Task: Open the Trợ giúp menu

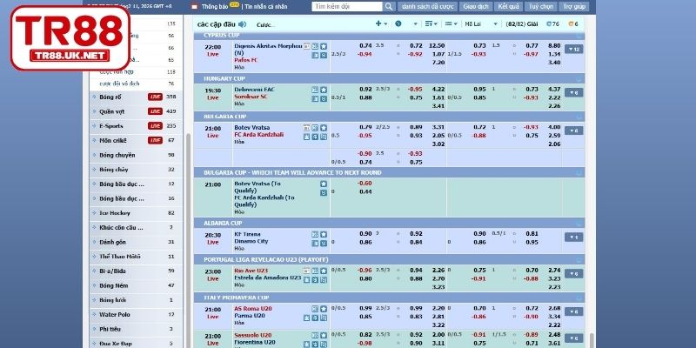Action: (x=574, y=7)
